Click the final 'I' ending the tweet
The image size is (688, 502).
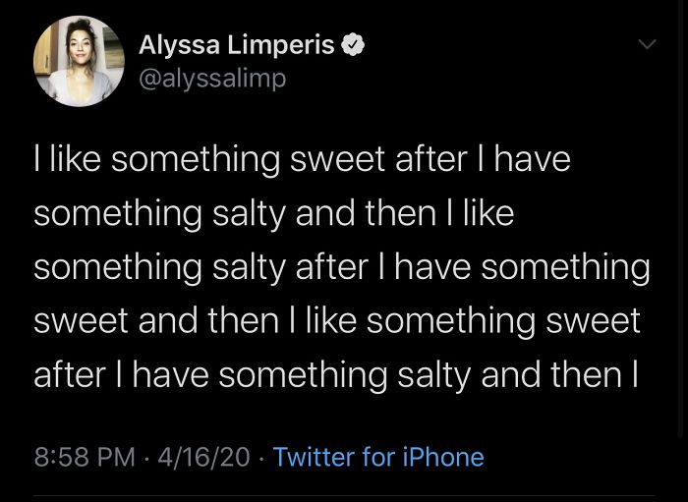[x=636, y=374]
